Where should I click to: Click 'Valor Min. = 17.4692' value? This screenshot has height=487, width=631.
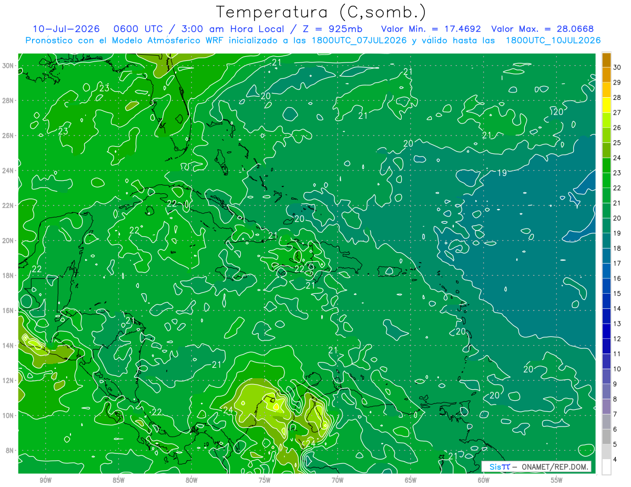(x=431, y=28)
